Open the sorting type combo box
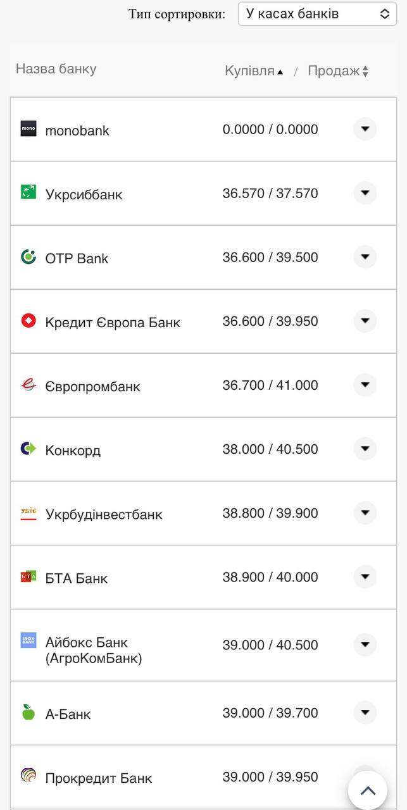The height and width of the screenshot is (810, 407). pyautogui.click(x=316, y=13)
